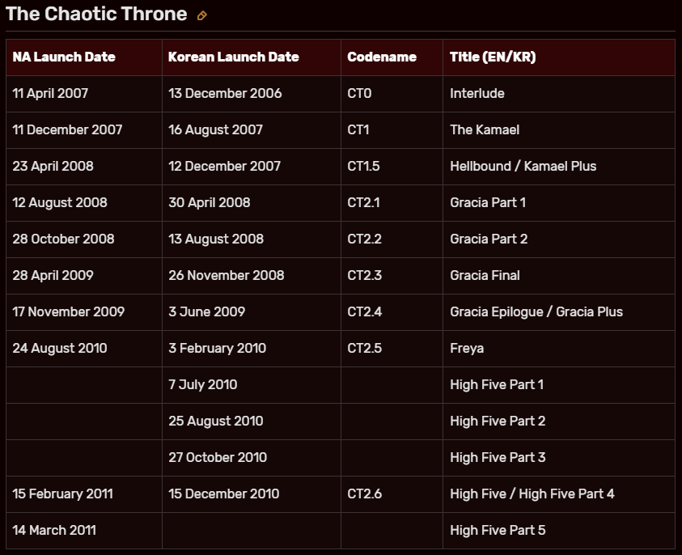682x555 pixels.
Task: Click the 'High Five Part 3' cell
Action: click(x=498, y=458)
